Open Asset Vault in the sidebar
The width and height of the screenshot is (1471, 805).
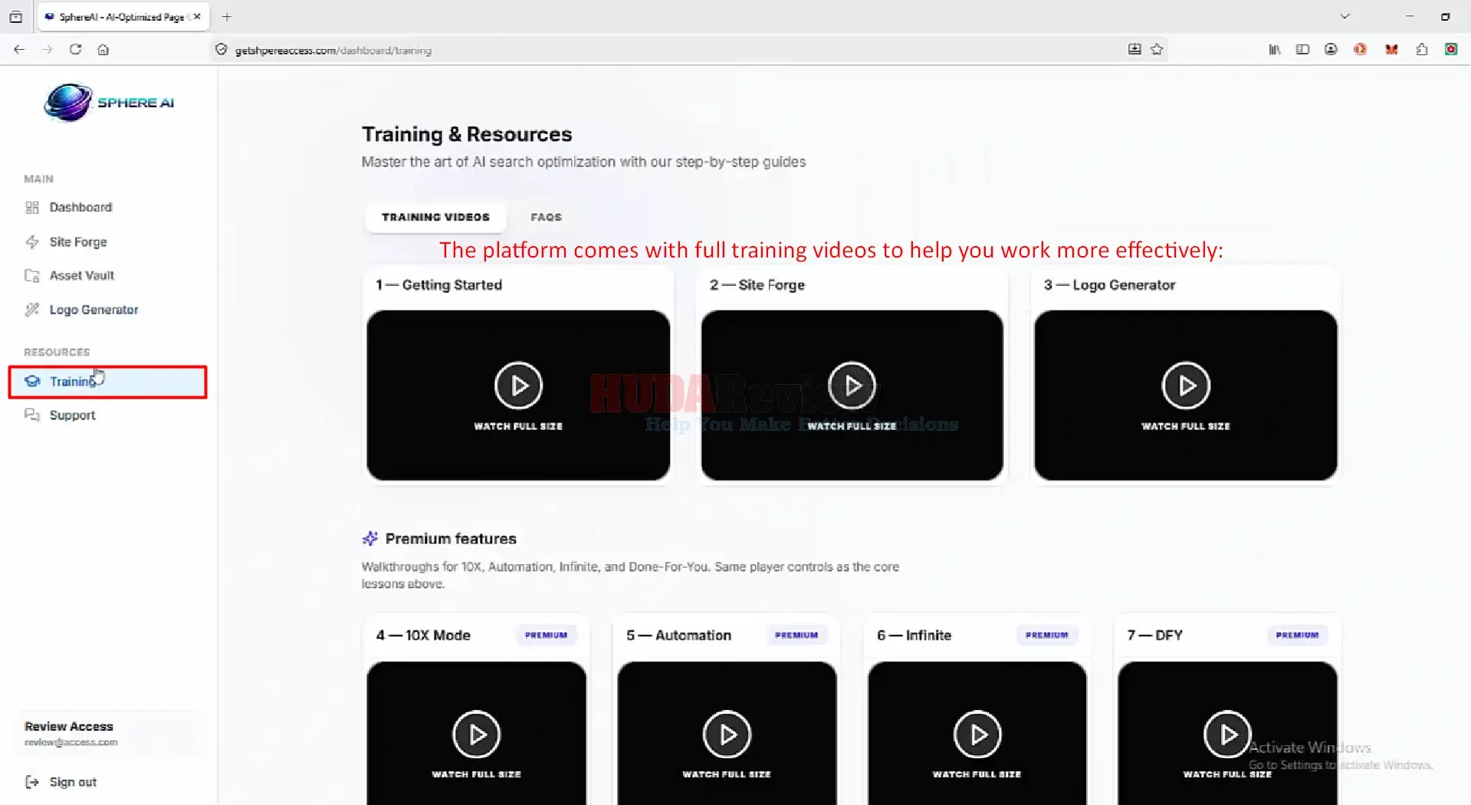point(81,275)
